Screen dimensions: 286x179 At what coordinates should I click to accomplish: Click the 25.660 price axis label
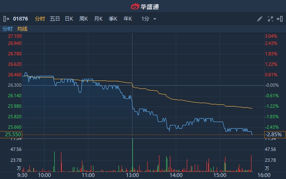click(15, 127)
